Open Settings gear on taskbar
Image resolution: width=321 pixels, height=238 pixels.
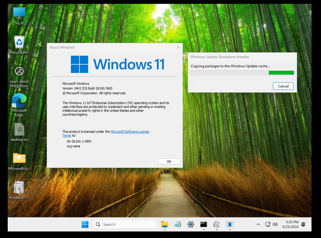pyautogui.click(x=191, y=225)
